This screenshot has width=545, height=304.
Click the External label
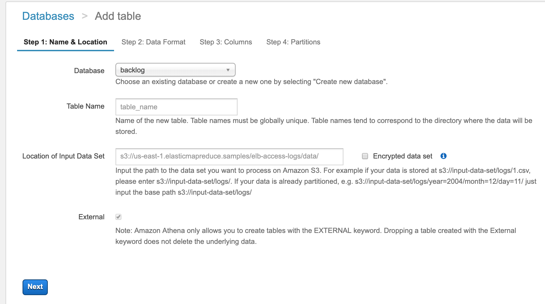point(92,217)
